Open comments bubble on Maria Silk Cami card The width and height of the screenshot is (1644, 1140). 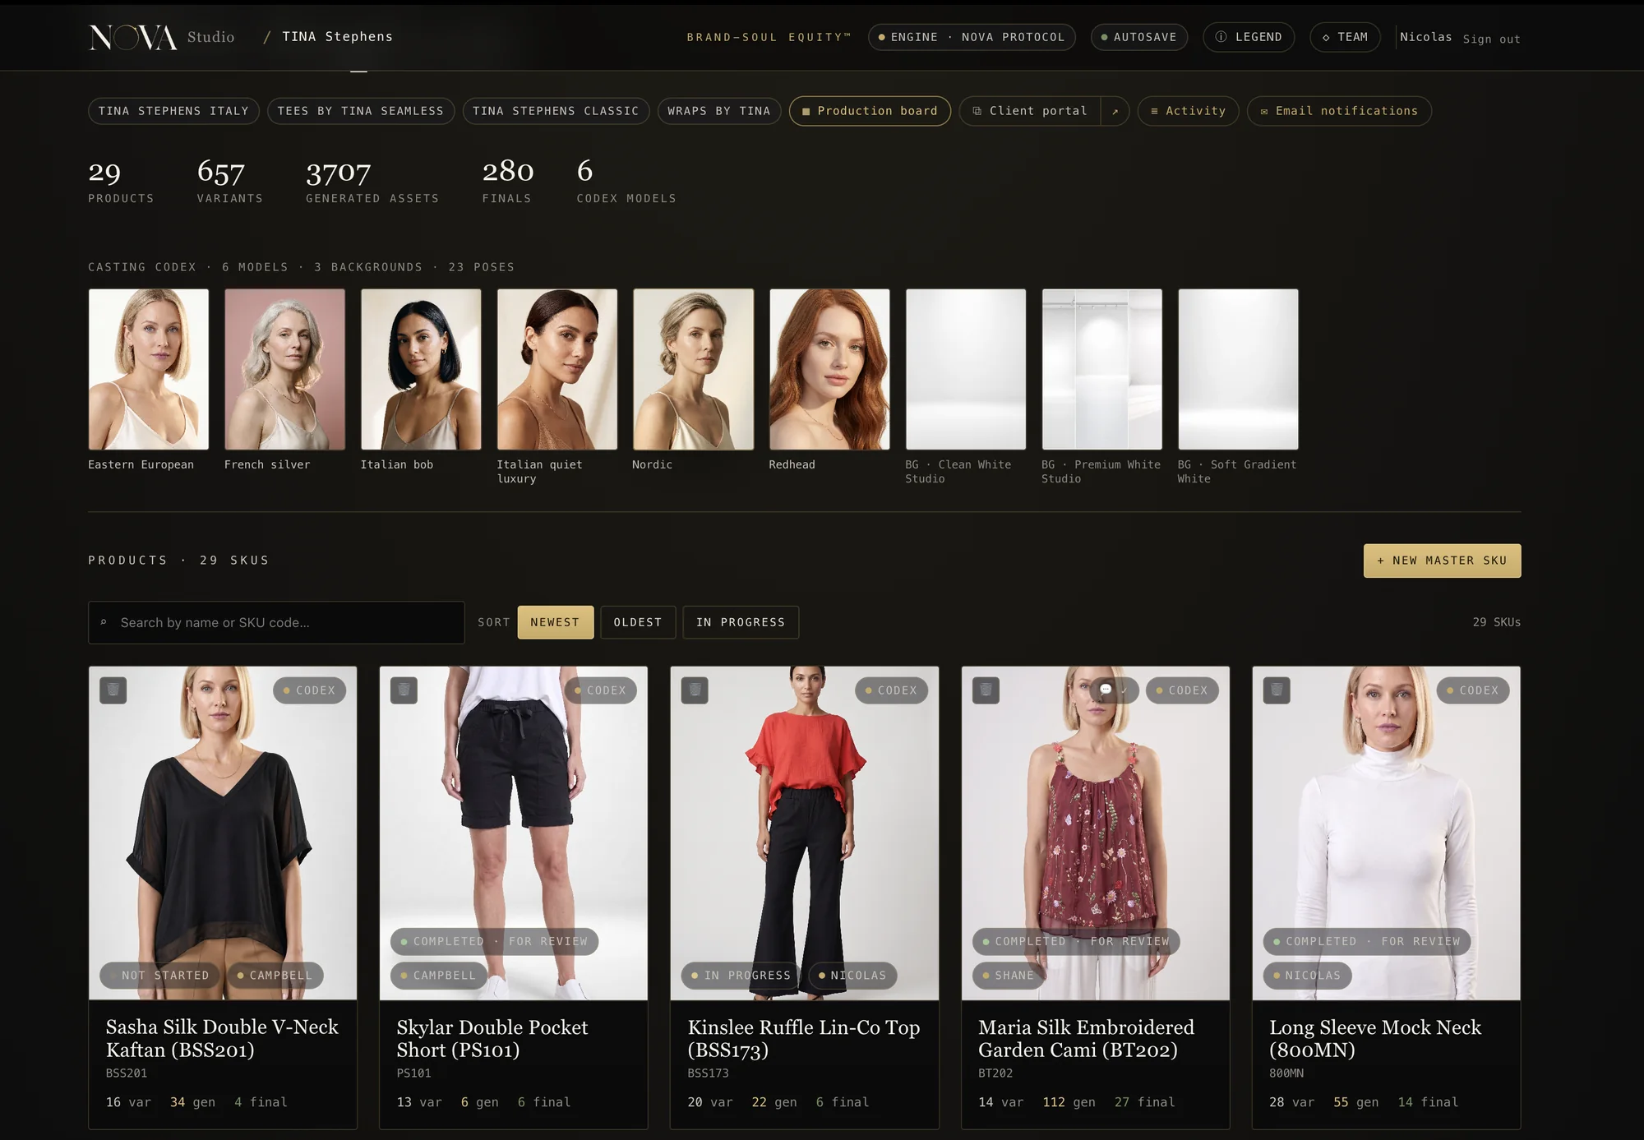pyautogui.click(x=1106, y=690)
